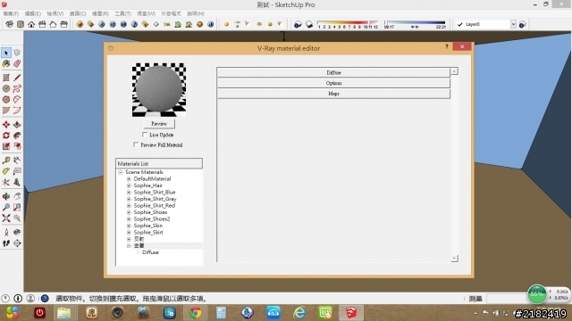The image size is (572, 321).
Task: Open Internet Explorer from the taskbar
Action: [x=299, y=313]
